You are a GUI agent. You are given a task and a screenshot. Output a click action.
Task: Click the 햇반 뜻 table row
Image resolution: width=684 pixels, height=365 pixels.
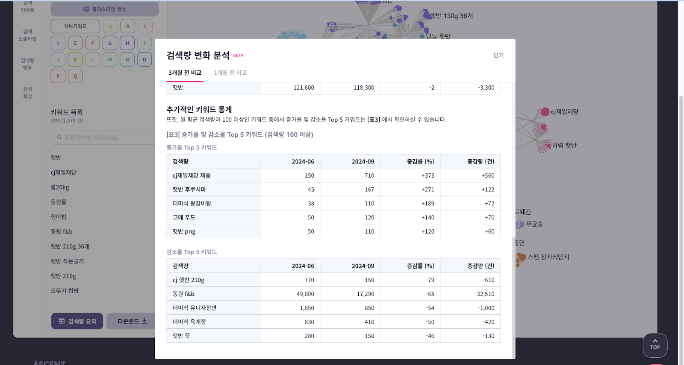tap(333, 336)
